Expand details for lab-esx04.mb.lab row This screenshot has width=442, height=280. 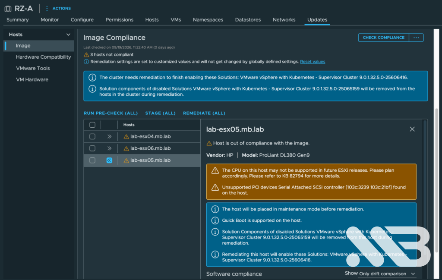(x=109, y=136)
